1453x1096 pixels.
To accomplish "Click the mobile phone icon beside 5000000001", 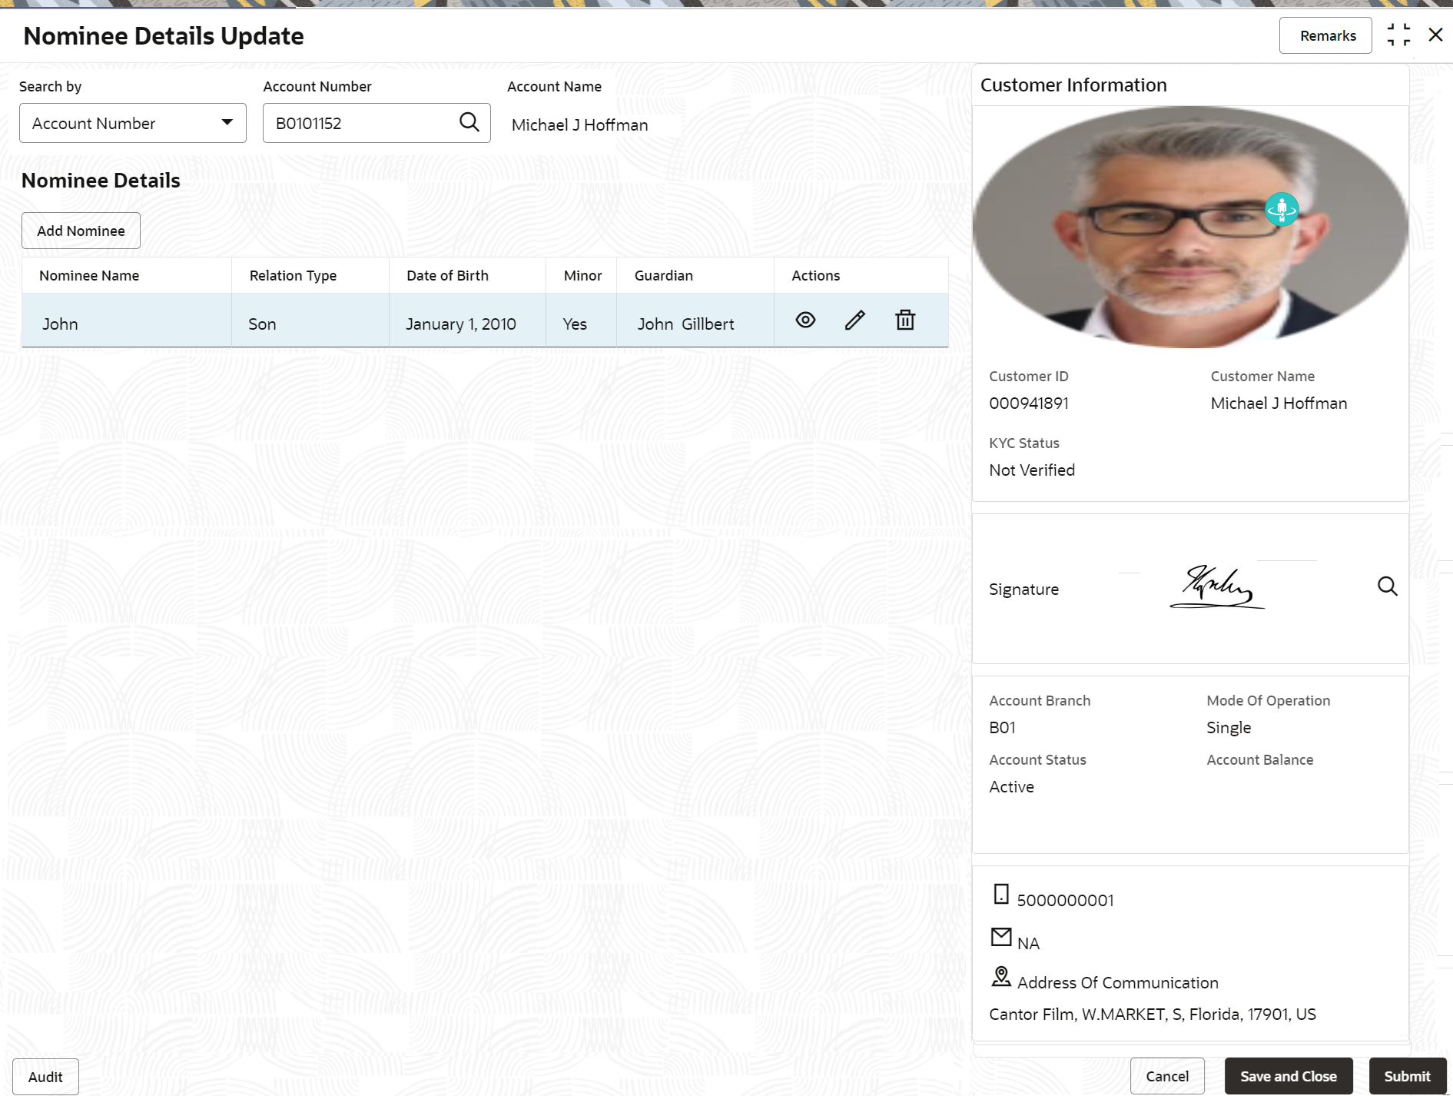I will pos(1000,894).
